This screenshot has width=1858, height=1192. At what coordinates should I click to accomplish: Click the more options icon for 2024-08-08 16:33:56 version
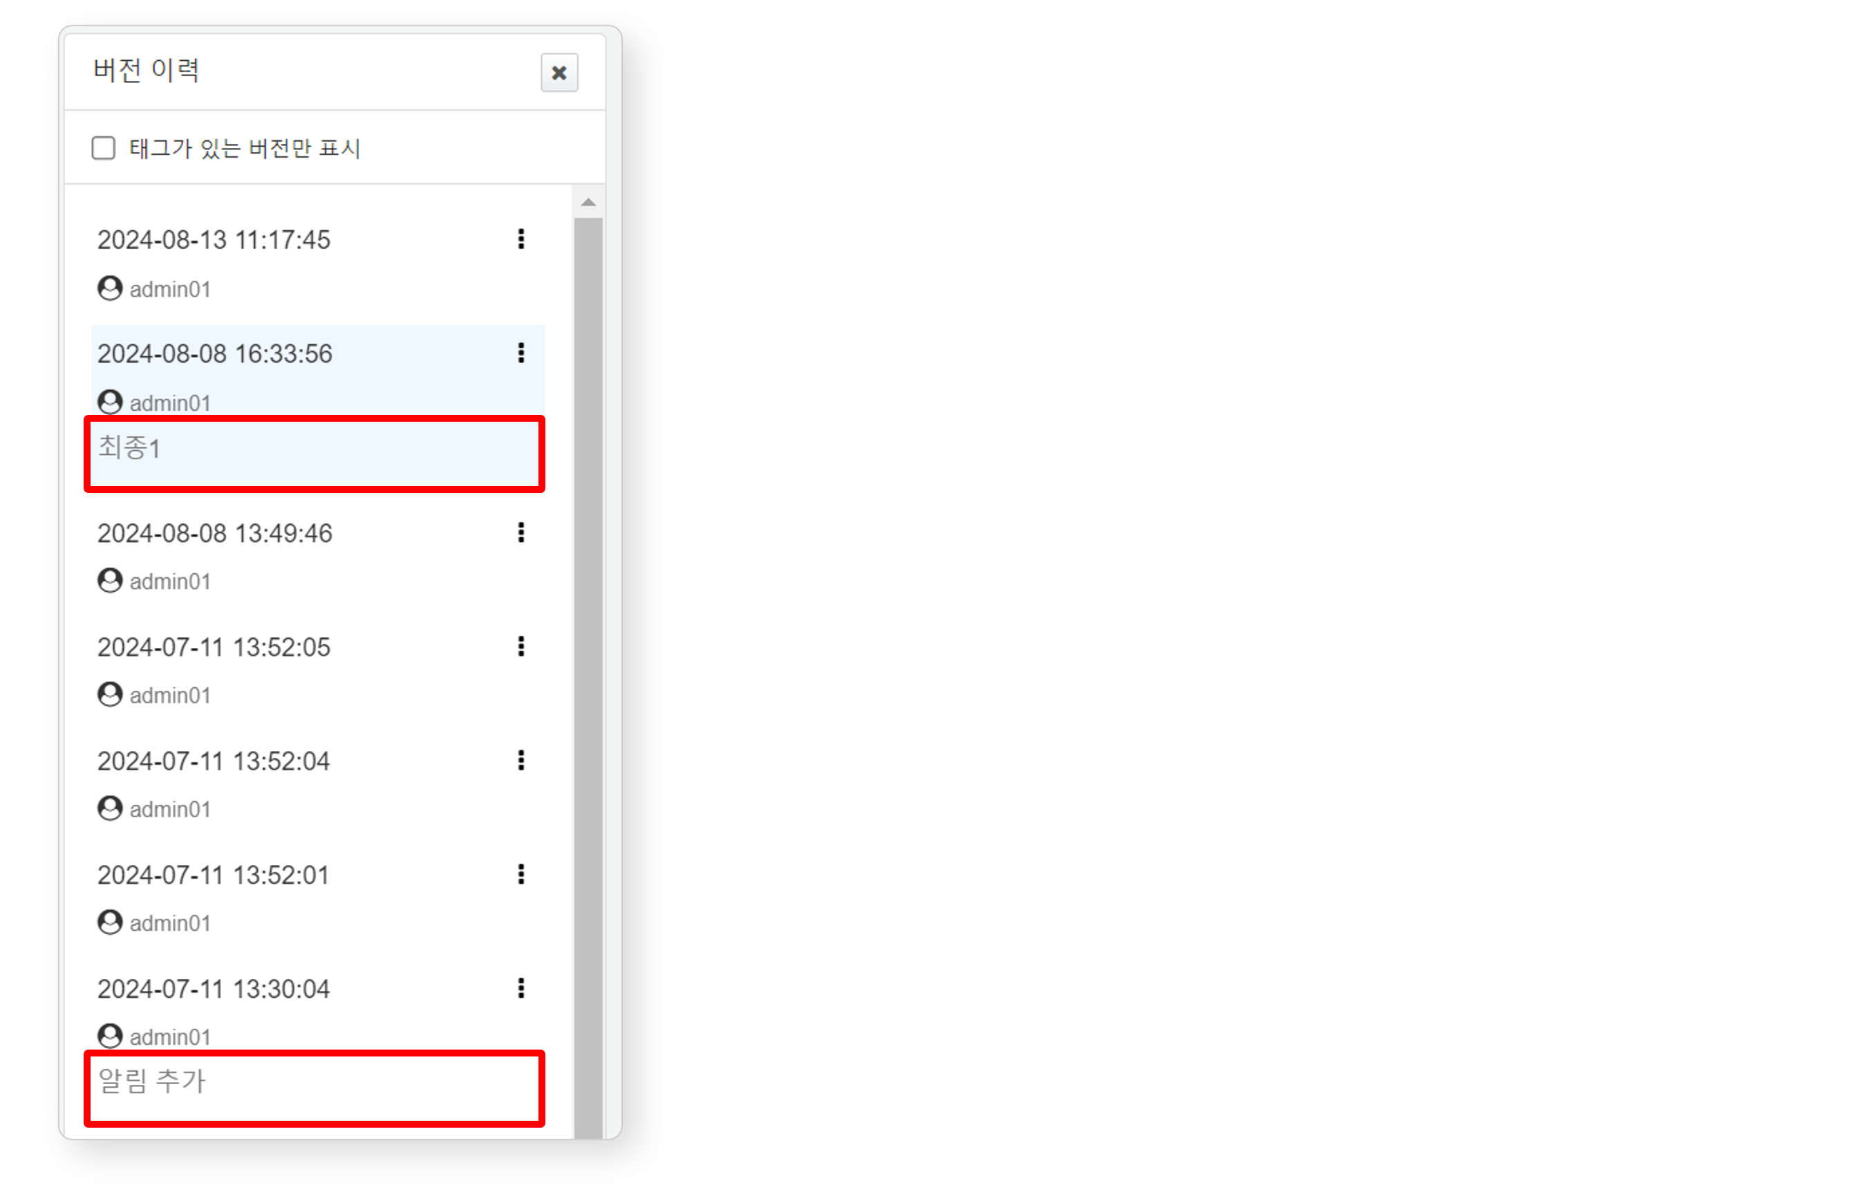(x=518, y=353)
